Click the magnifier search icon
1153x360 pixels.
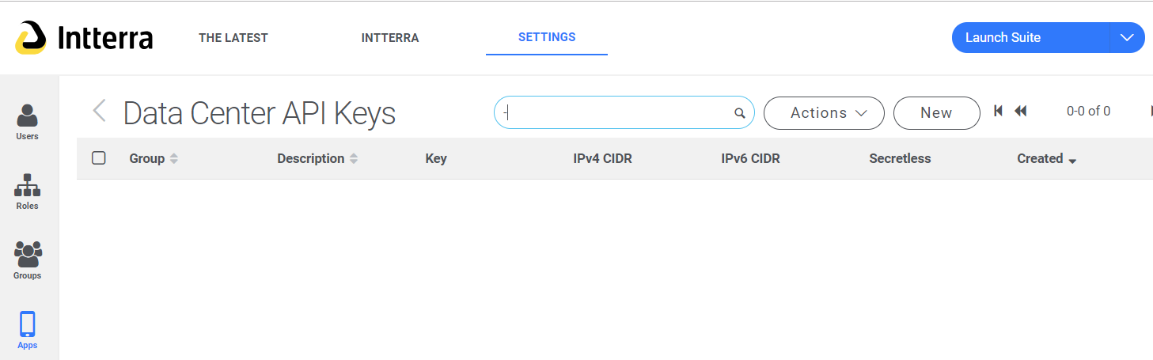pyautogui.click(x=740, y=113)
